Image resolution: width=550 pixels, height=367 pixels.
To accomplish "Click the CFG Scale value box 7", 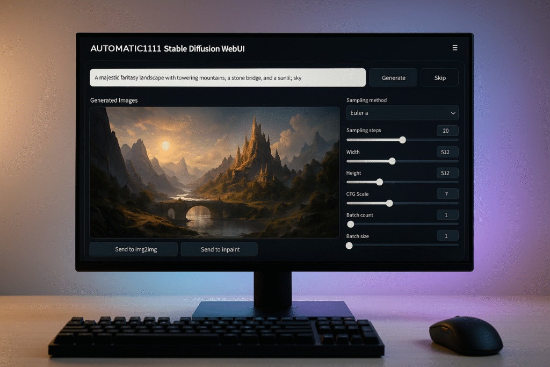I will (x=447, y=193).
